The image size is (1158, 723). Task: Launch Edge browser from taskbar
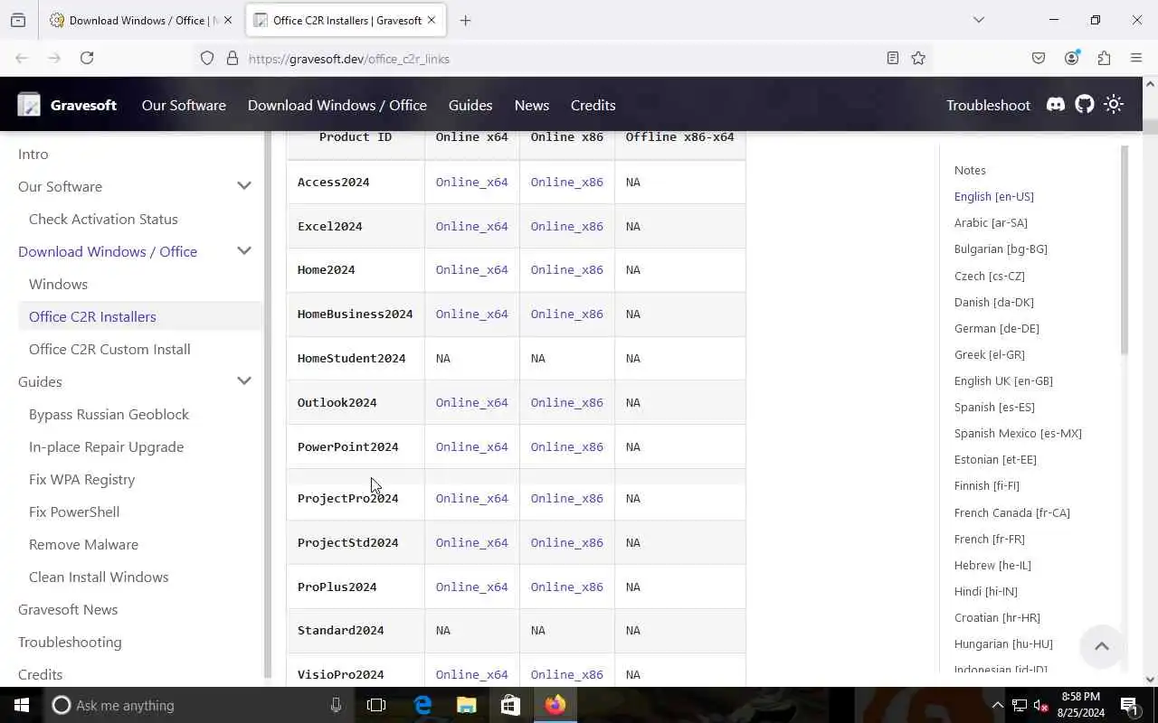(x=422, y=705)
